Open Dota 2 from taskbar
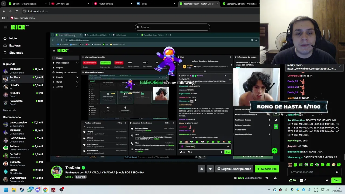 coord(53,190)
